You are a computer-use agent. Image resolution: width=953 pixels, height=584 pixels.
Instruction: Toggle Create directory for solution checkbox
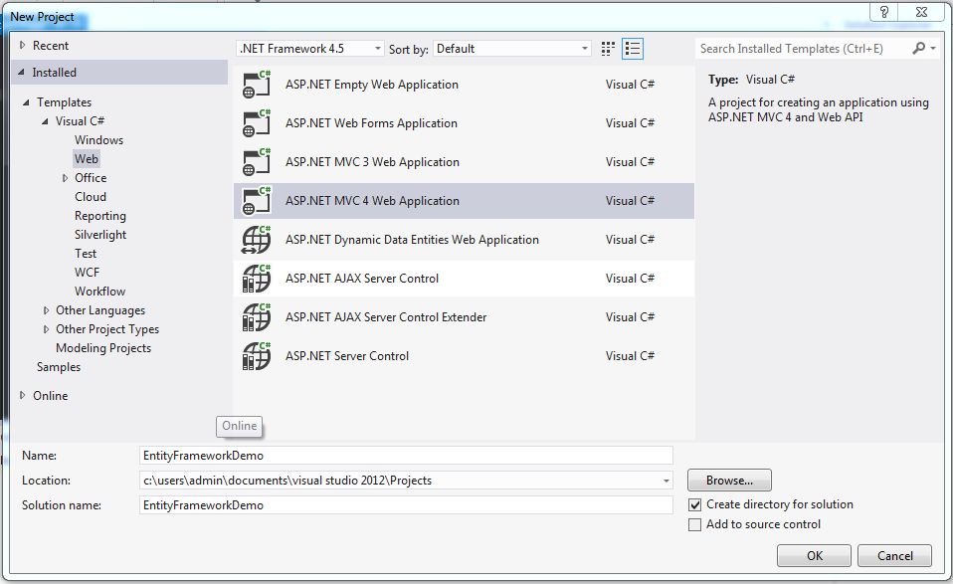pyautogui.click(x=694, y=505)
